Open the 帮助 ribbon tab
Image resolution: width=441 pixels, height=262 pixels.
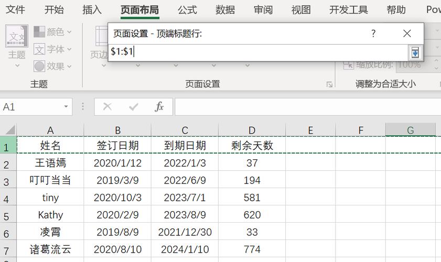tap(396, 10)
